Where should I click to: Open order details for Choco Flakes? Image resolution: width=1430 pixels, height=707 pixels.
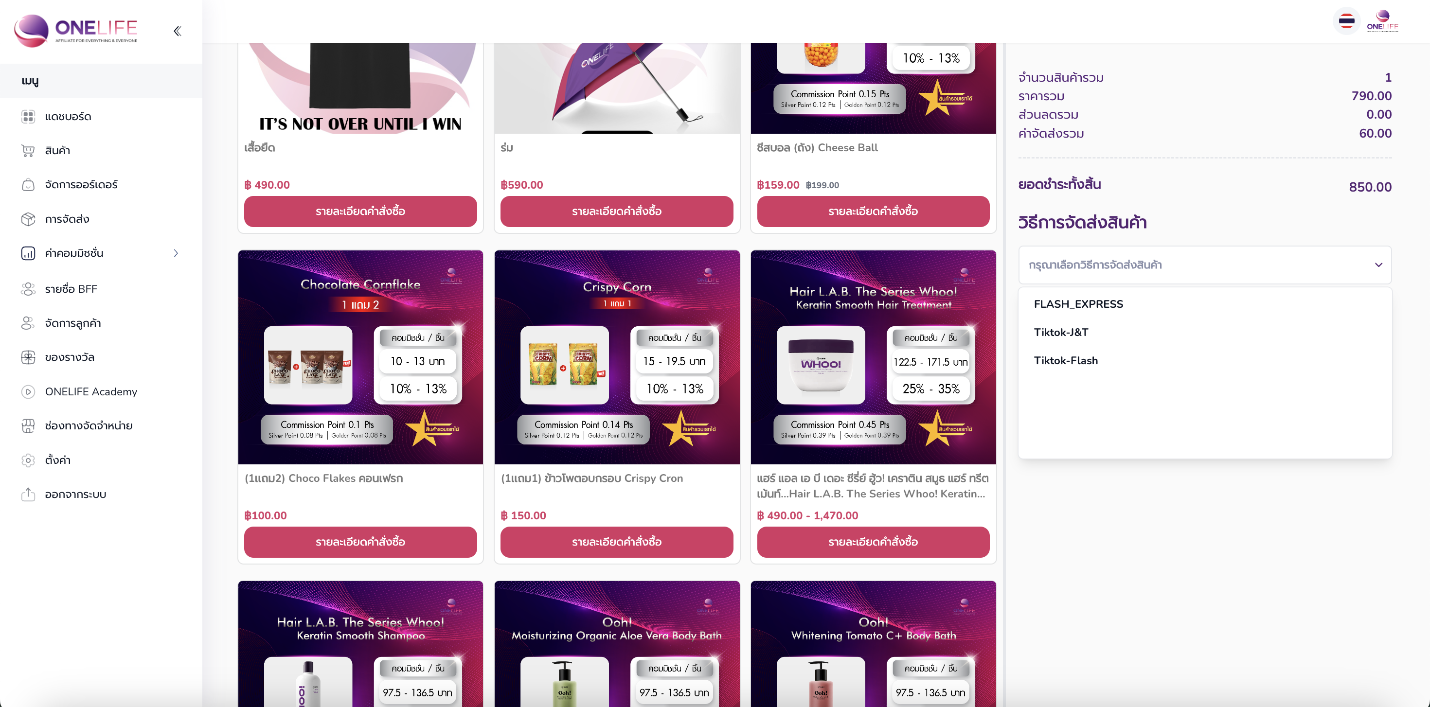(x=360, y=542)
